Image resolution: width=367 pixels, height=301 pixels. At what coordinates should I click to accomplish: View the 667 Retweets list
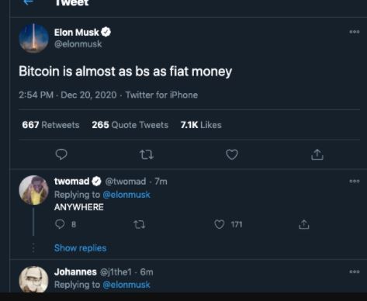pyautogui.click(x=50, y=125)
